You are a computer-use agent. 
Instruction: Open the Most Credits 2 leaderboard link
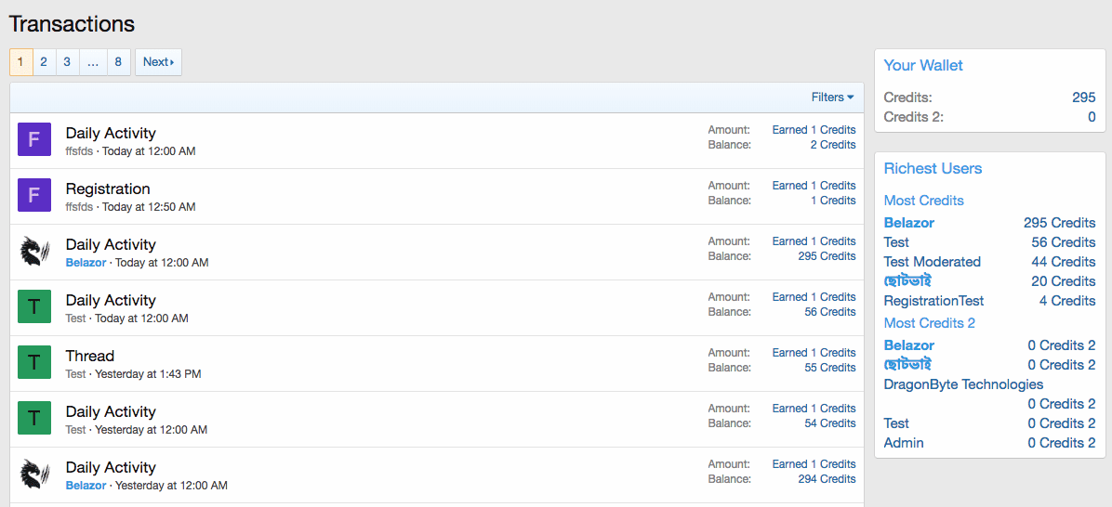pyautogui.click(x=929, y=323)
